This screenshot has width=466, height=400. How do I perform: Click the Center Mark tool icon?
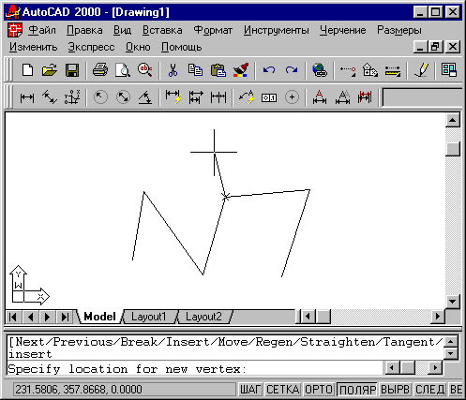point(292,97)
